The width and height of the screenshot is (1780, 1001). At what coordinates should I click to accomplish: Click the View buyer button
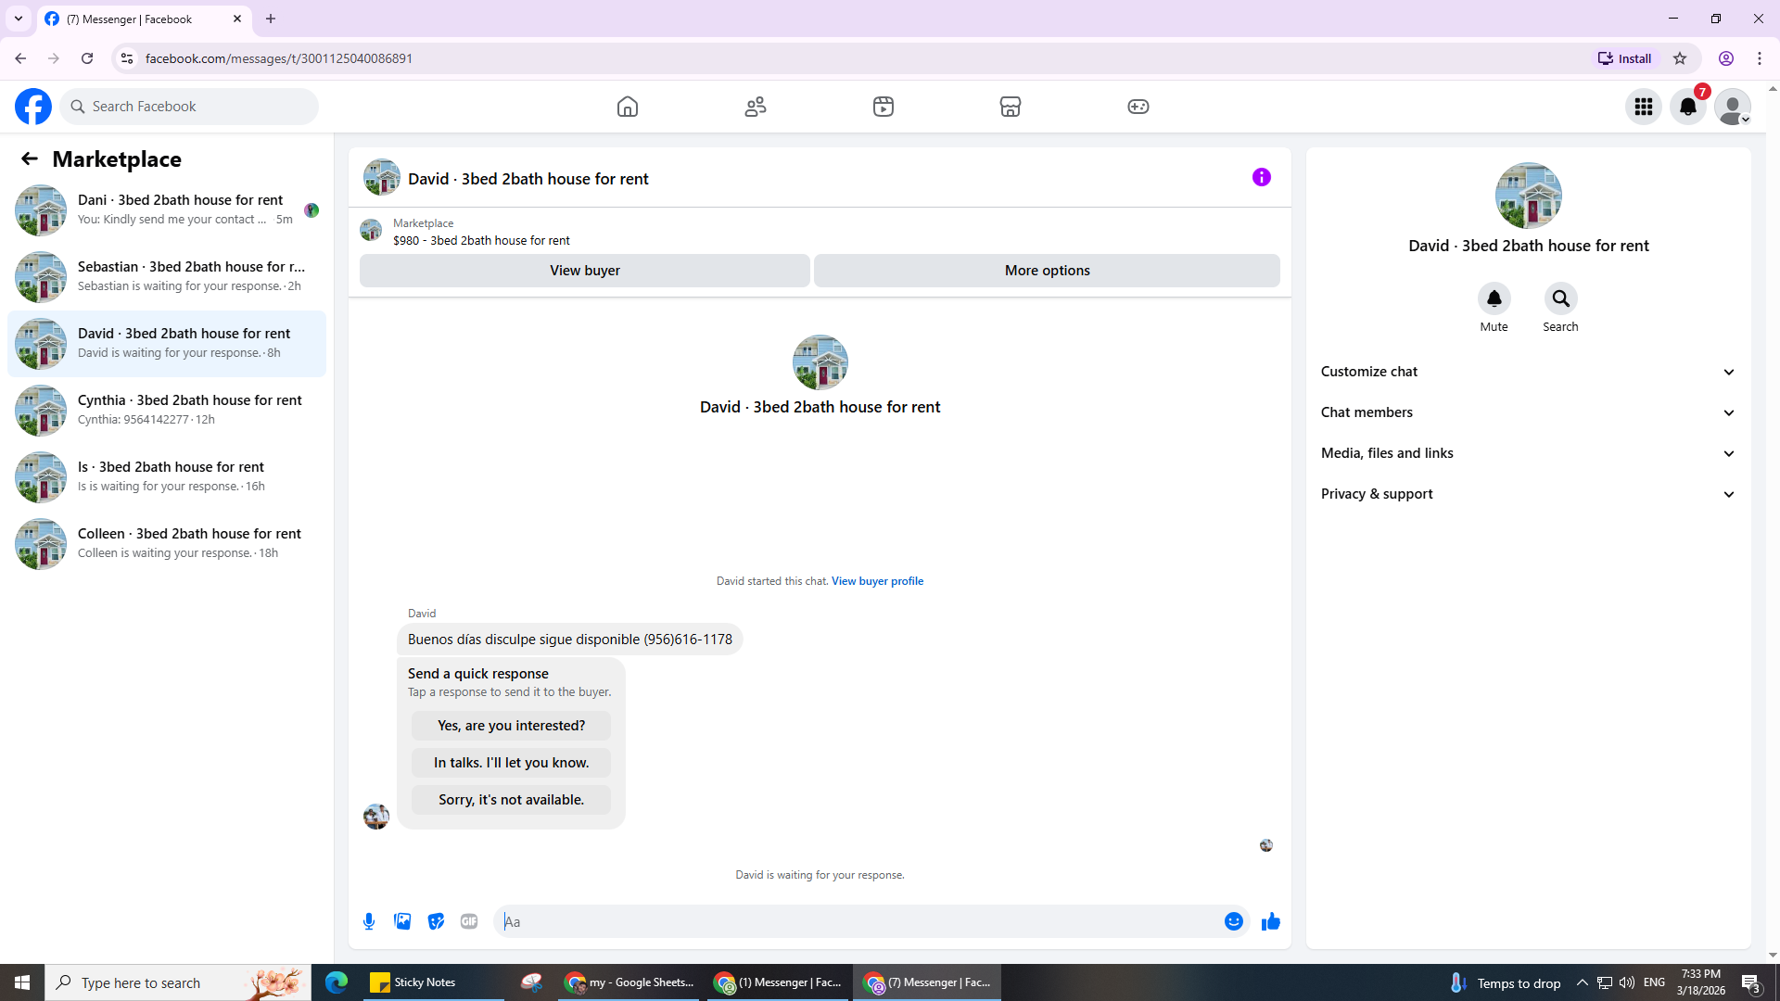(584, 271)
